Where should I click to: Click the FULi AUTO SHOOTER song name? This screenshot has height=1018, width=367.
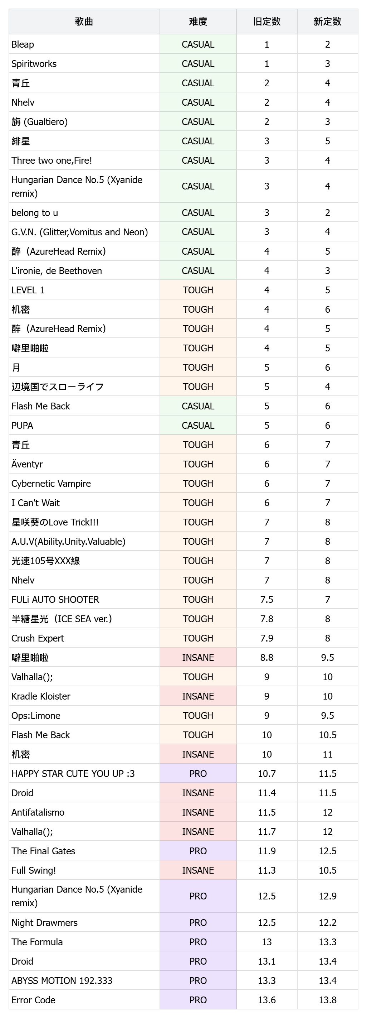point(55,600)
